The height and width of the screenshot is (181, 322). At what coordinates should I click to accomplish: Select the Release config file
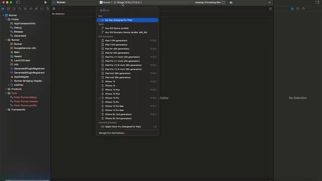(18, 32)
